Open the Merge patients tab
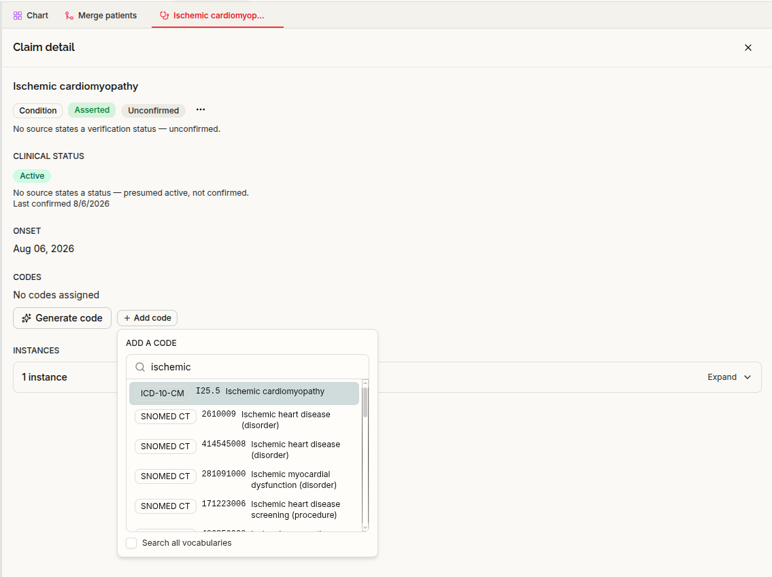Viewport: 772px width, 577px height. 101,16
